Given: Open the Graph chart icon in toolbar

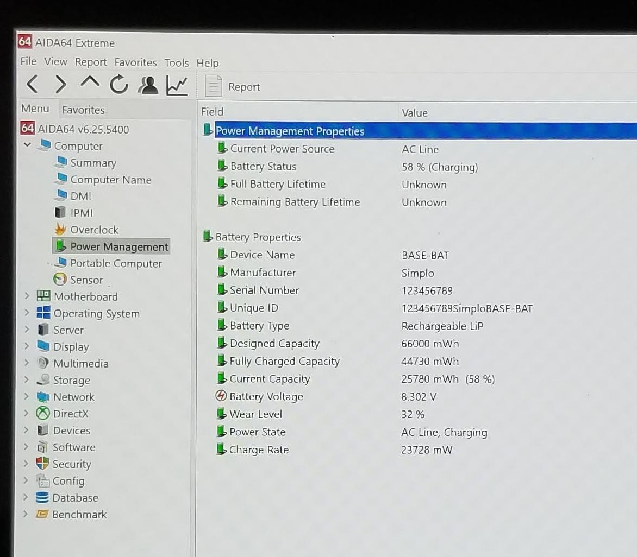Looking at the screenshot, I should click(177, 86).
